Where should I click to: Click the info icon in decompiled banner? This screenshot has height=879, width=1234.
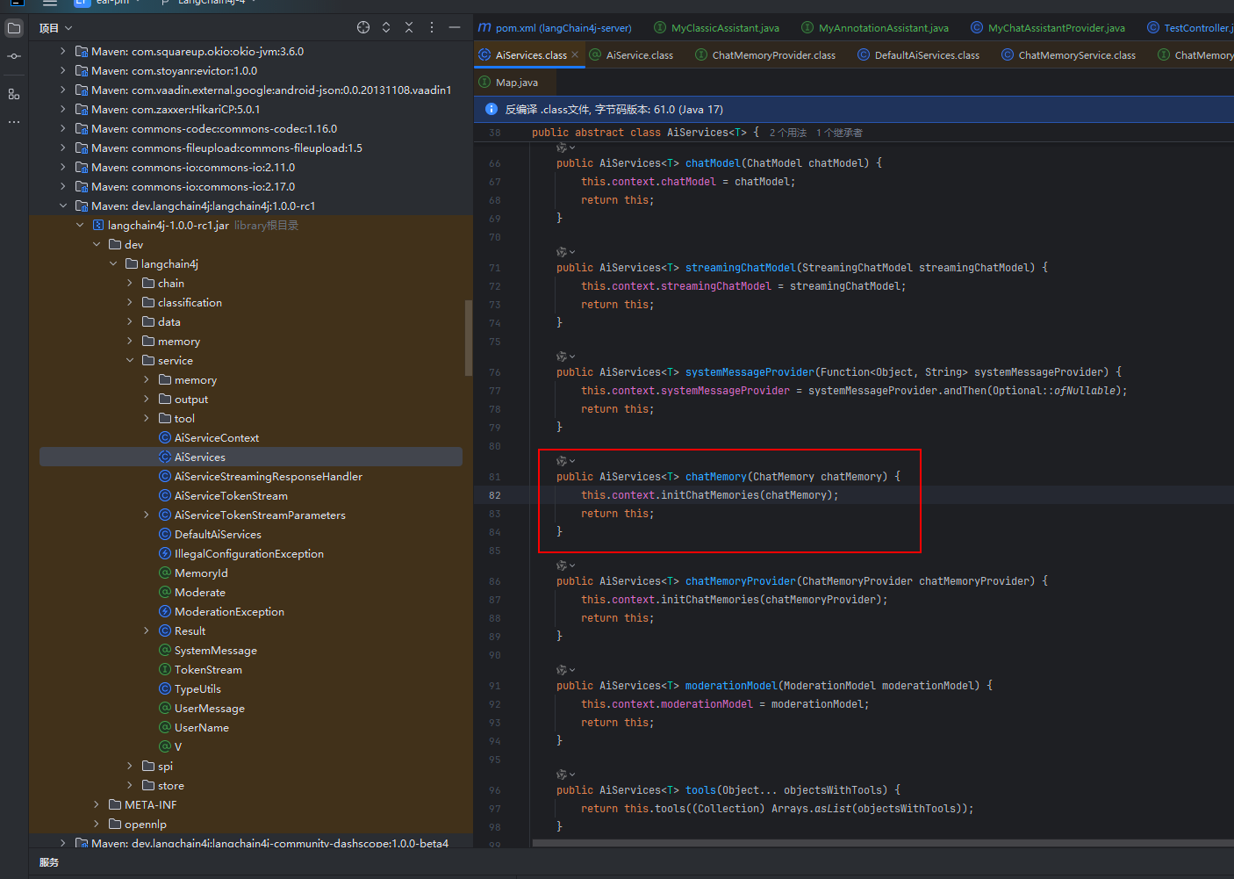point(491,109)
